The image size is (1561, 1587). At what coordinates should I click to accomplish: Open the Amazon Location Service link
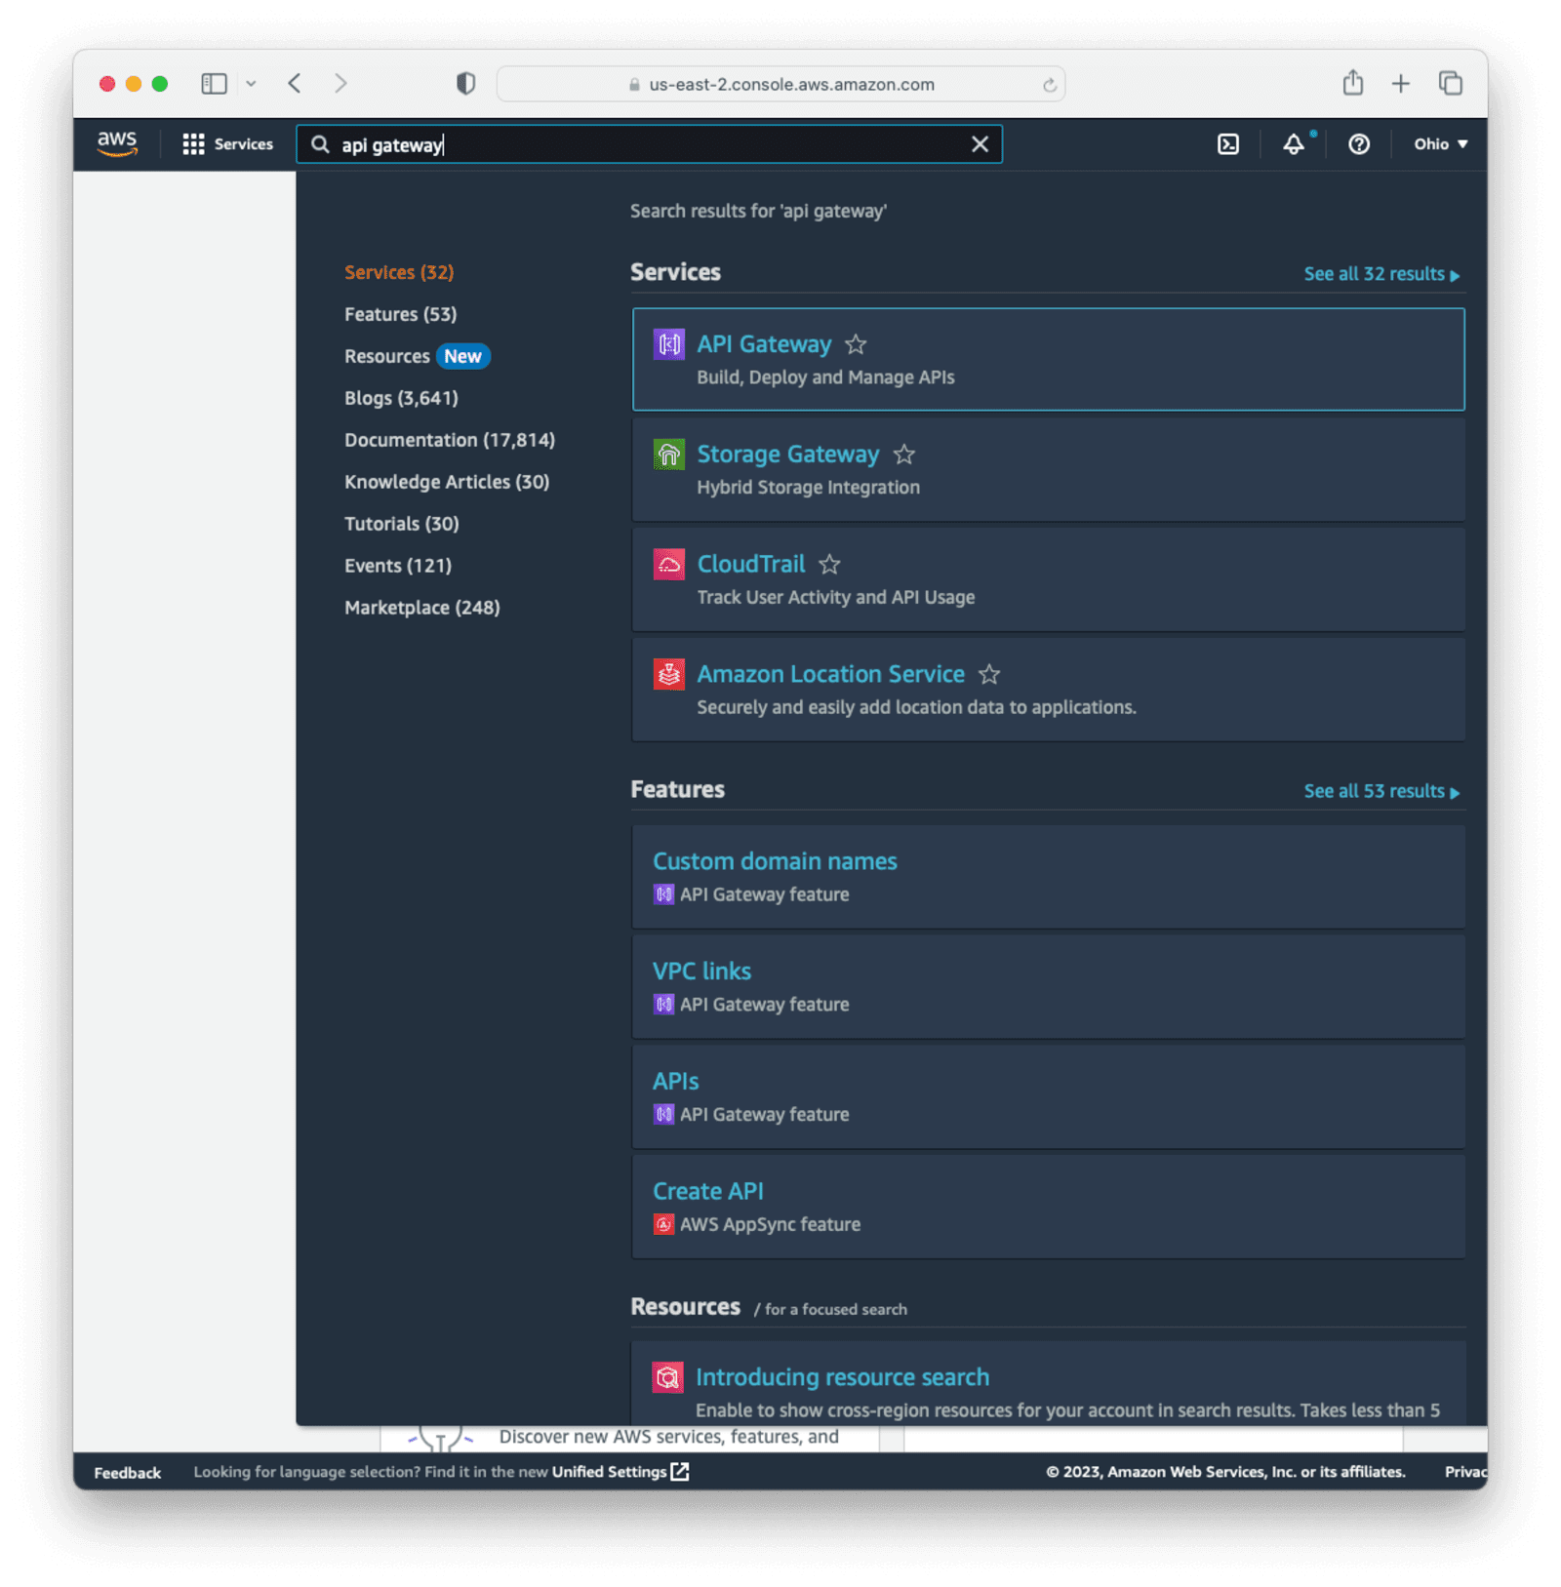pyautogui.click(x=830, y=675)
